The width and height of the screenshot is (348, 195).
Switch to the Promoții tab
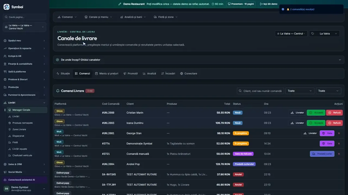pos(130,74)
